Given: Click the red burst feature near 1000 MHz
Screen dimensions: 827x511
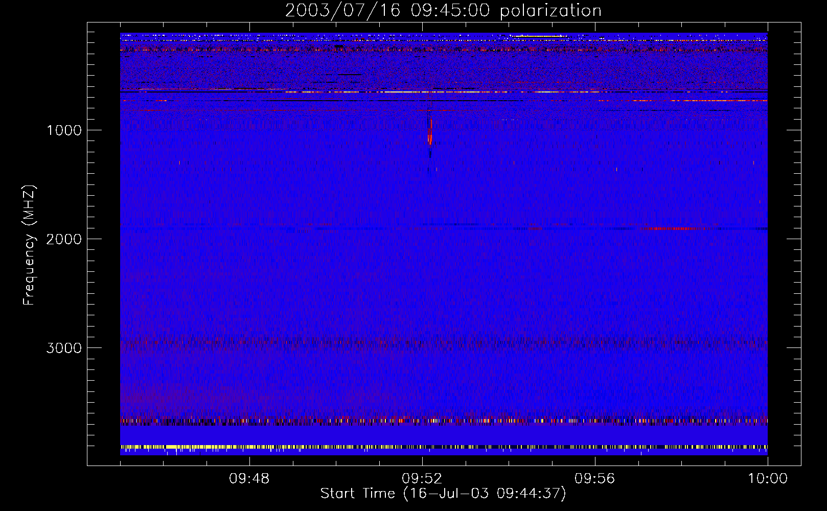Looking at the screenshot, I should point(430,132).
